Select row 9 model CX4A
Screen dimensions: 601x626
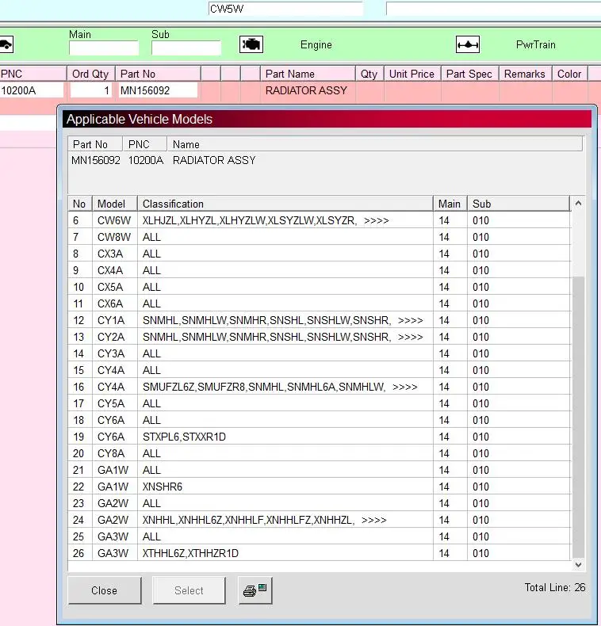point(319,270)
